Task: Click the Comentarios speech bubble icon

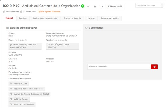Action: (x=87, y=28)
